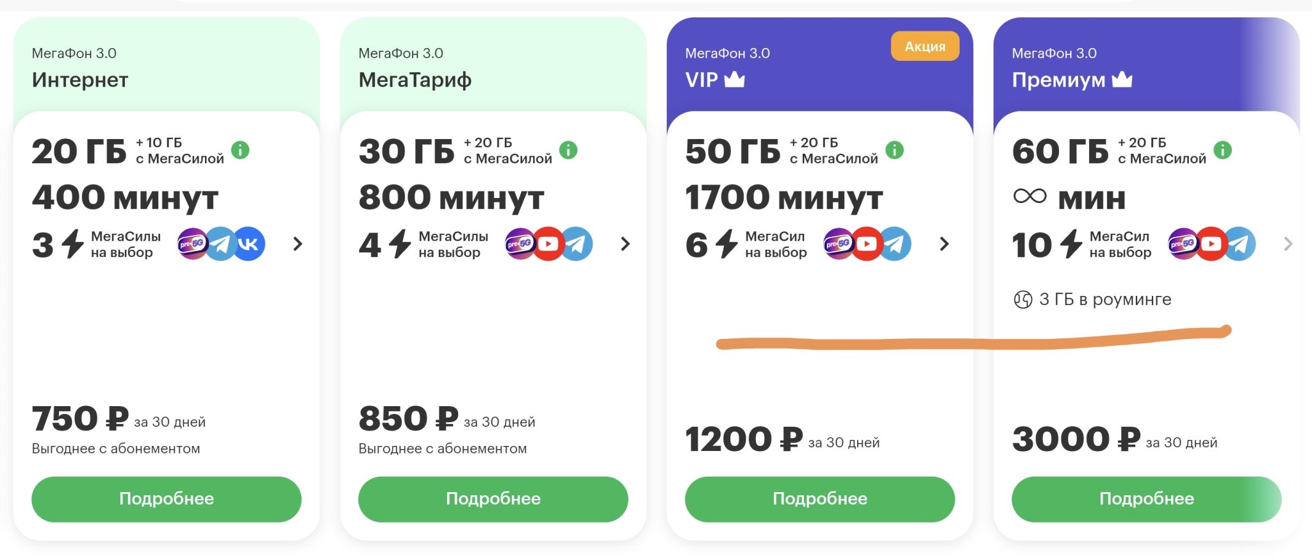Image resolution: width=1312 pixels, height=558 pixels.
Task: Click green info icon on VIP plan
Action: (894, 151)
